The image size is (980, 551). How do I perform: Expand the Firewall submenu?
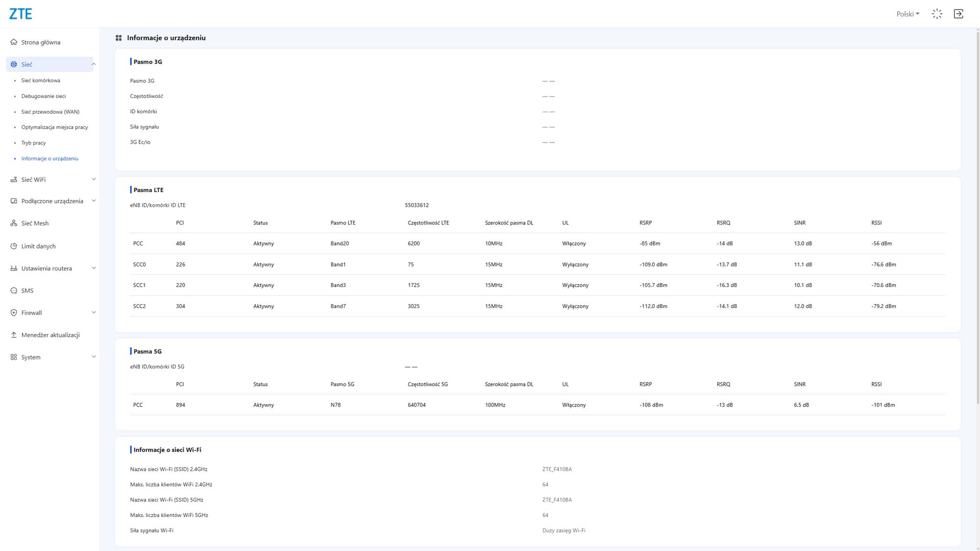click(x=94, y=312)
